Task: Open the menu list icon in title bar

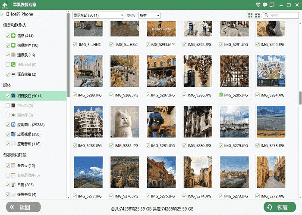Action: pyautogui.click(x=272, y=5)
